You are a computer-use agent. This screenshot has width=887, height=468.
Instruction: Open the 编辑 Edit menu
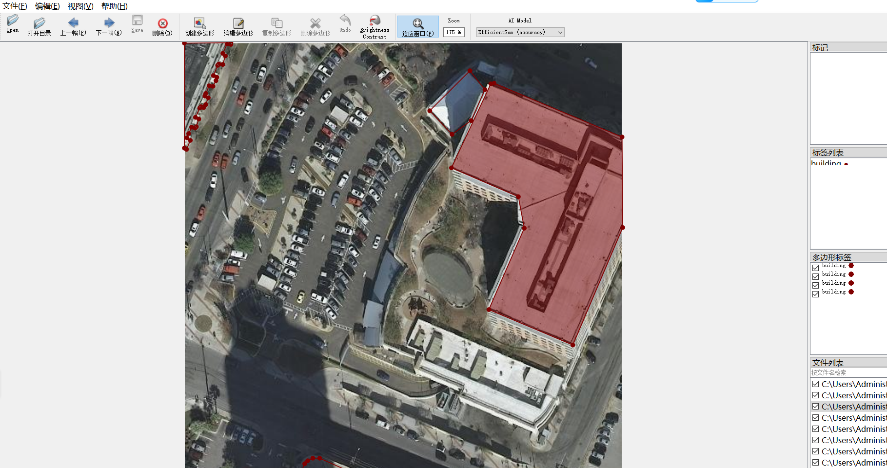(47, 6)
